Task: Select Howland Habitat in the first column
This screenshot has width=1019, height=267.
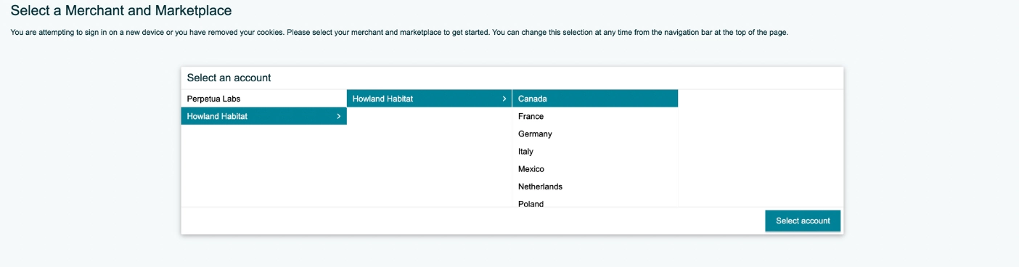Action: (x=263, y=116)
